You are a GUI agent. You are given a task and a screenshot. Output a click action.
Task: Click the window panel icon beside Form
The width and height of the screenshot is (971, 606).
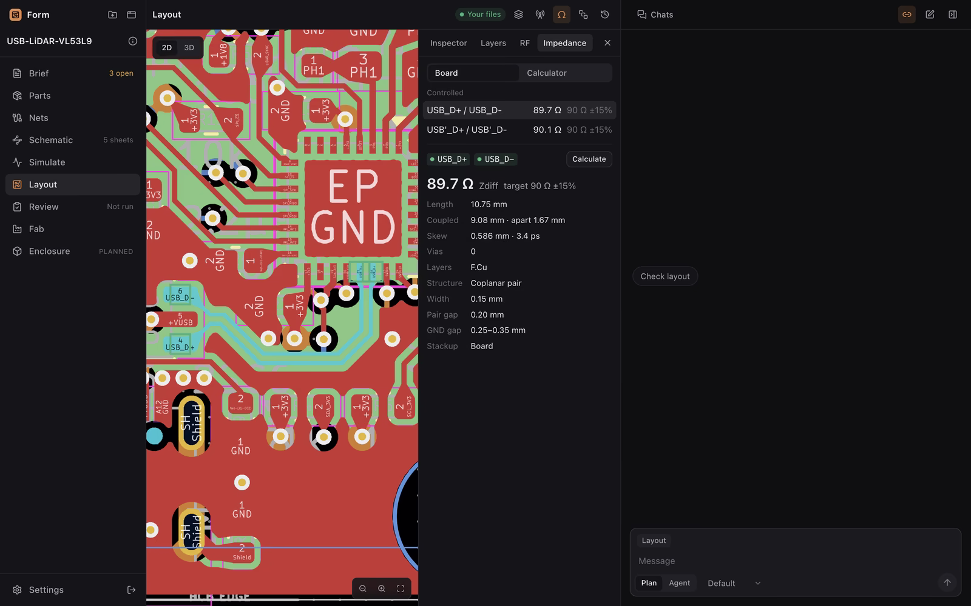click(x=131, y=15)
